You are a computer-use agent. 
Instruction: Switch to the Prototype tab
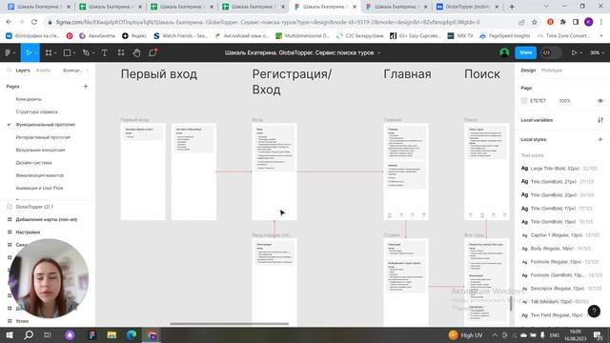[552, 70]
